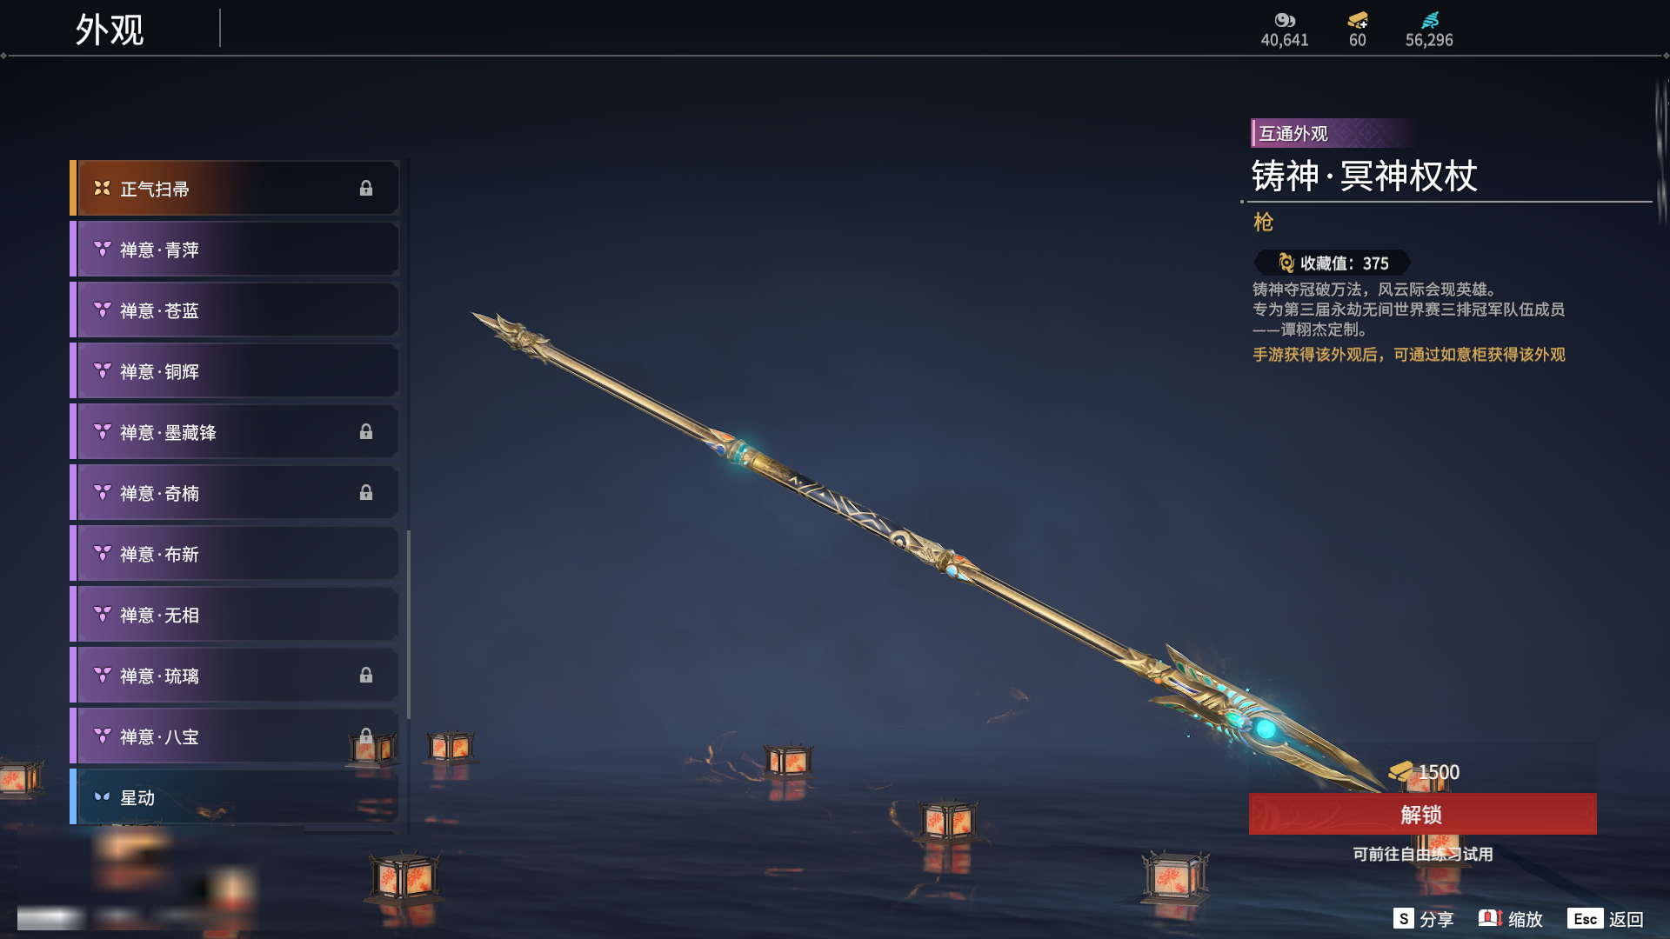
Task: Click the Esc key return icon
Action: coord(1585,919)
